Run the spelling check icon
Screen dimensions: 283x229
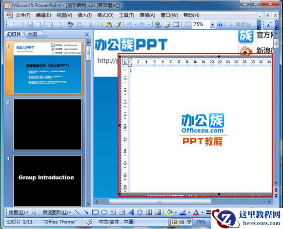[70, 24]
